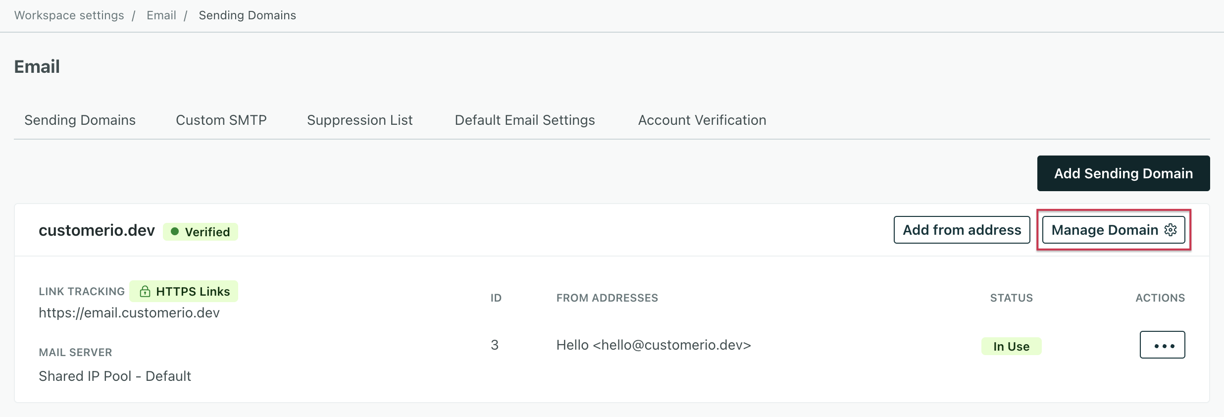Image resolution: width=1224 pixels, height=417 pixels.
Task: Open the three-dots actions menu
Action: [1162, 345]
